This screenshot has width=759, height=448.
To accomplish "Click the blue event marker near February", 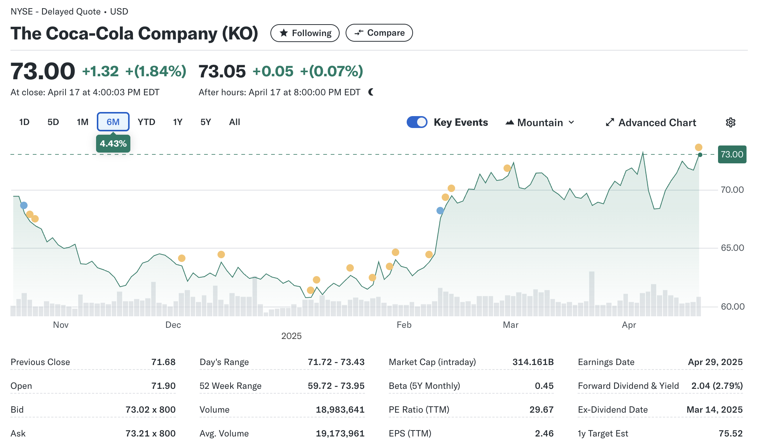I will pyautogui.click(x=440, y=211).
